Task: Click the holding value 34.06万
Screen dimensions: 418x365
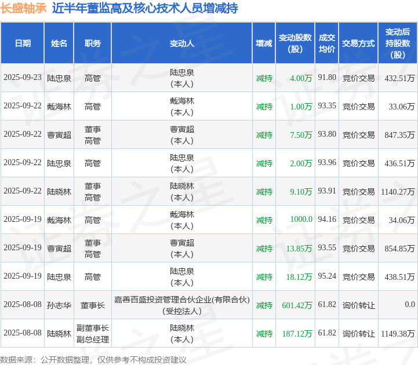Action: click(401, 220)
